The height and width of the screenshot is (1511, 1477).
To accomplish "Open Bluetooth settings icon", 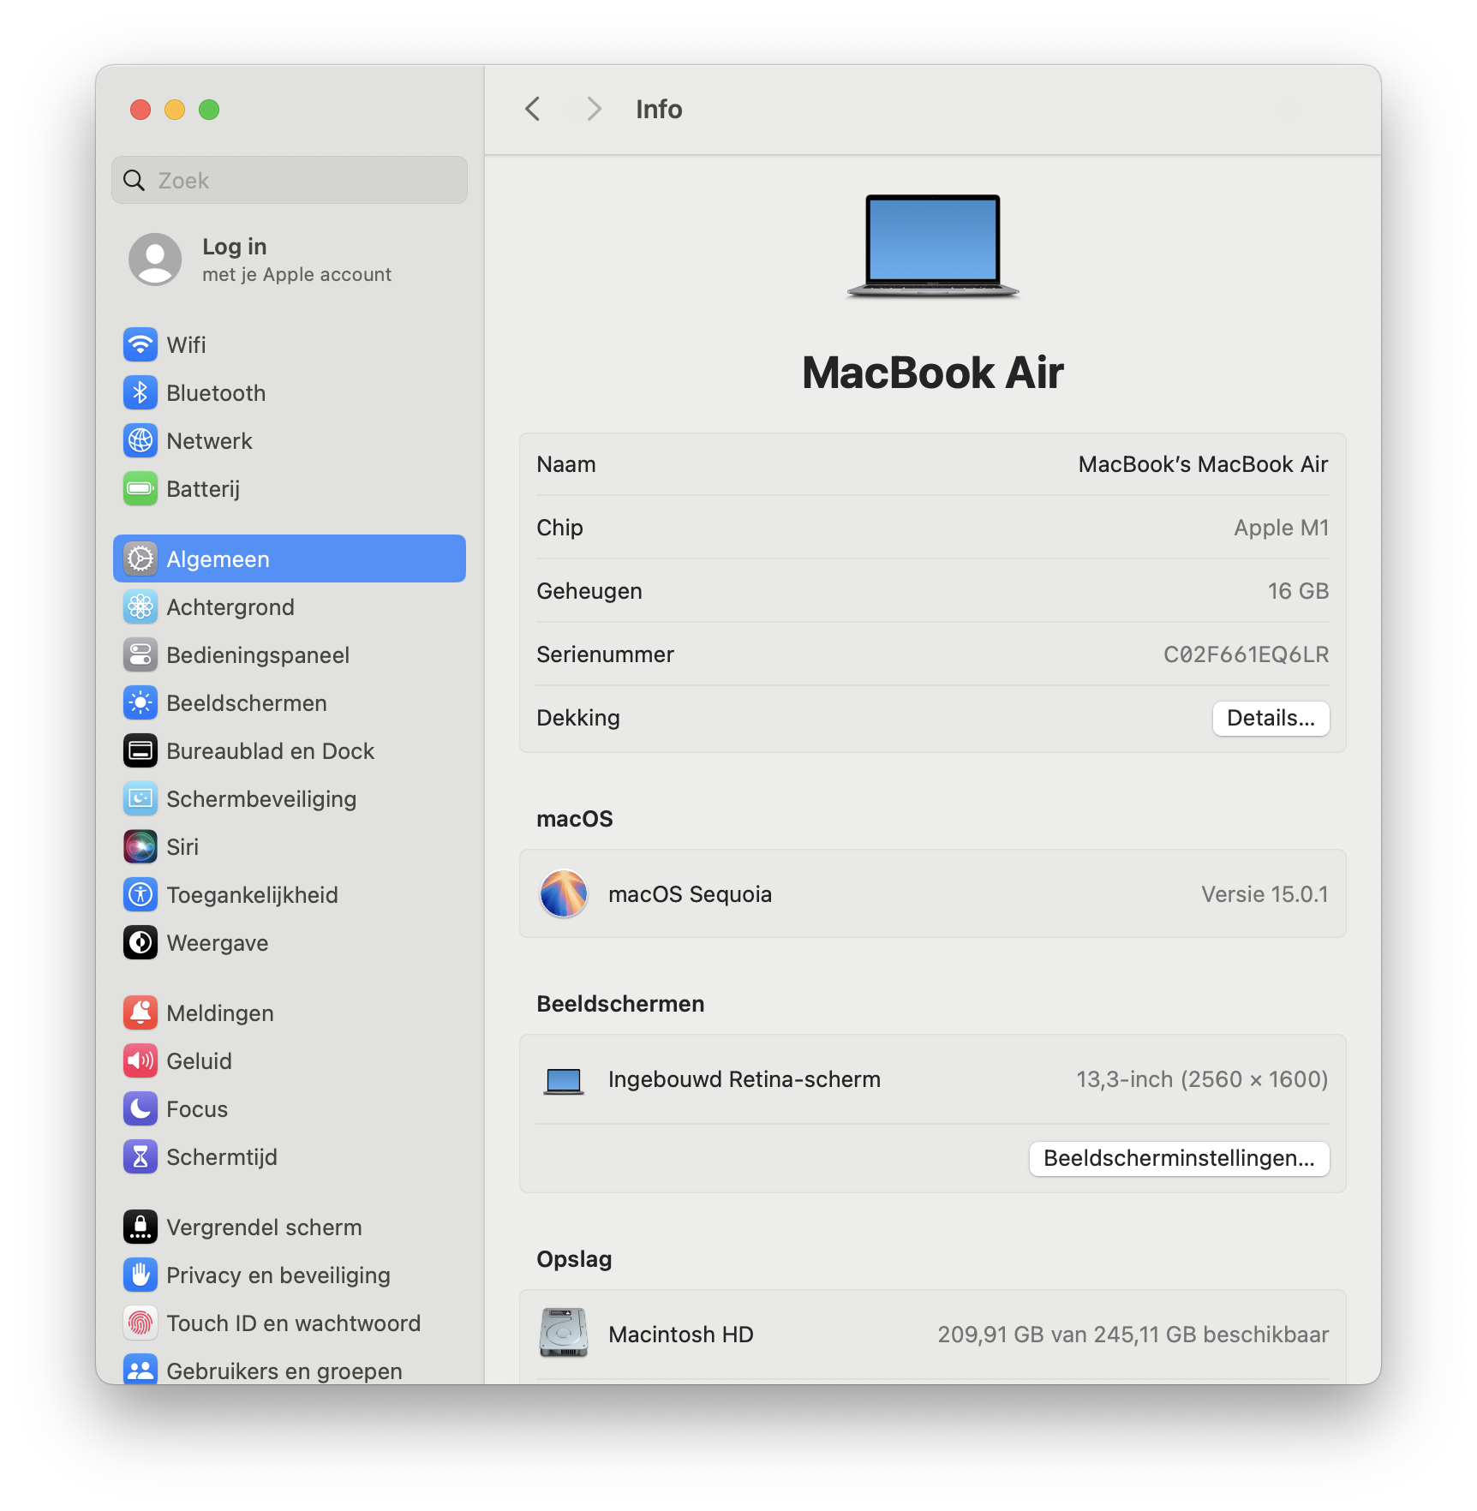I will click(141, 393).
